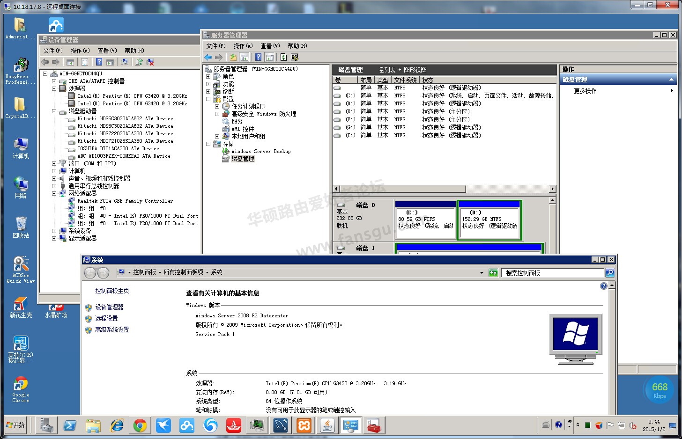Click Back button in System window

pyautogui.click(x=90, y=273)
